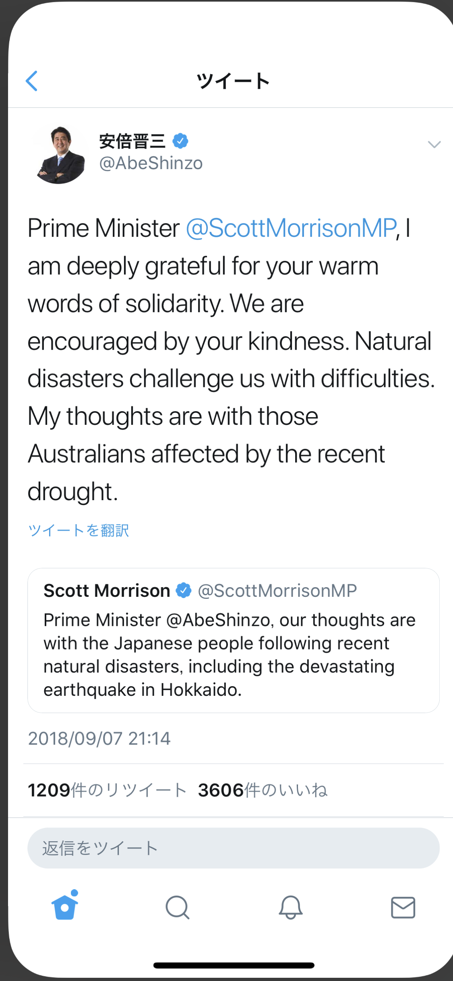Open the Home tab icon

(65, 907)
